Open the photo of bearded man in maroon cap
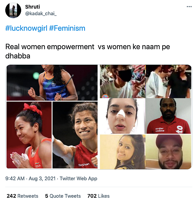Image resolution: width=196 pixels, height=201 pixels. (169, 152)
